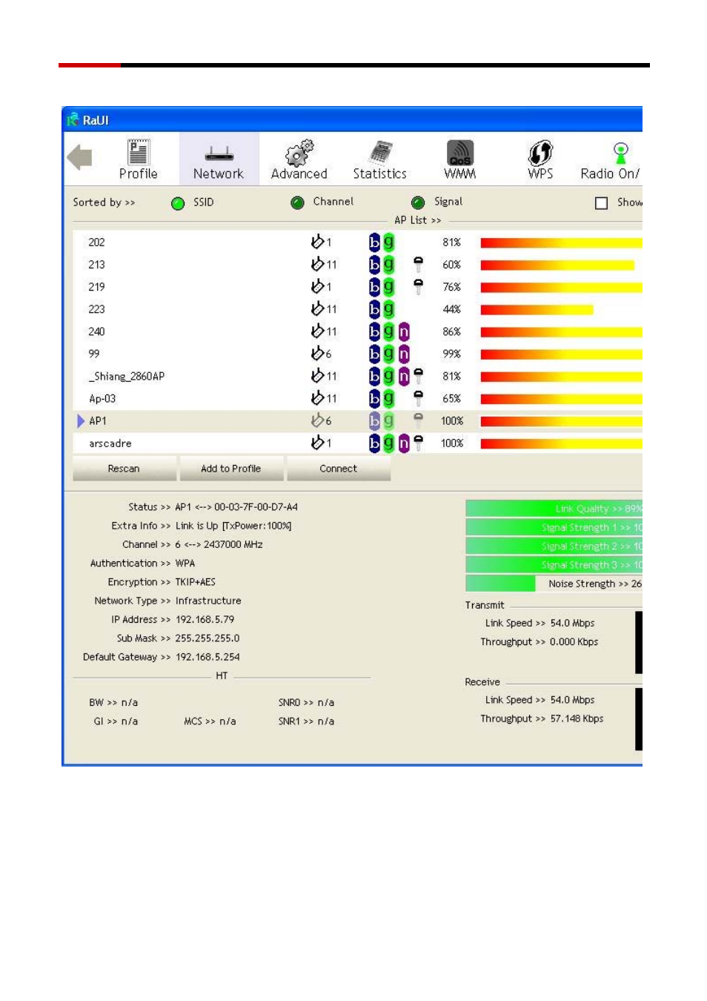Sort the AP list by Channel

click(x=297, y=202)
